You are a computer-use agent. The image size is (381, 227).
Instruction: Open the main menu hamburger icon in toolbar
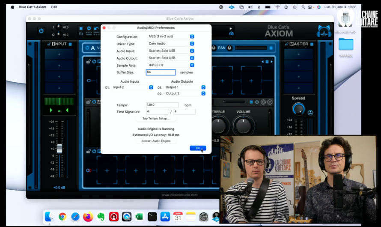point(81,28)
